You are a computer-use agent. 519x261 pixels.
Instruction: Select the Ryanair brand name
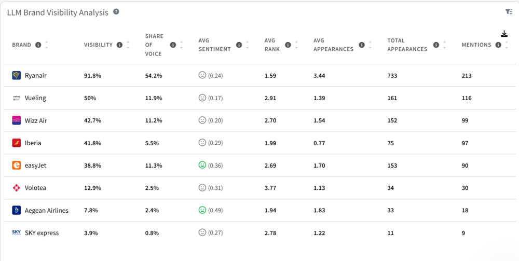point(36,75)
